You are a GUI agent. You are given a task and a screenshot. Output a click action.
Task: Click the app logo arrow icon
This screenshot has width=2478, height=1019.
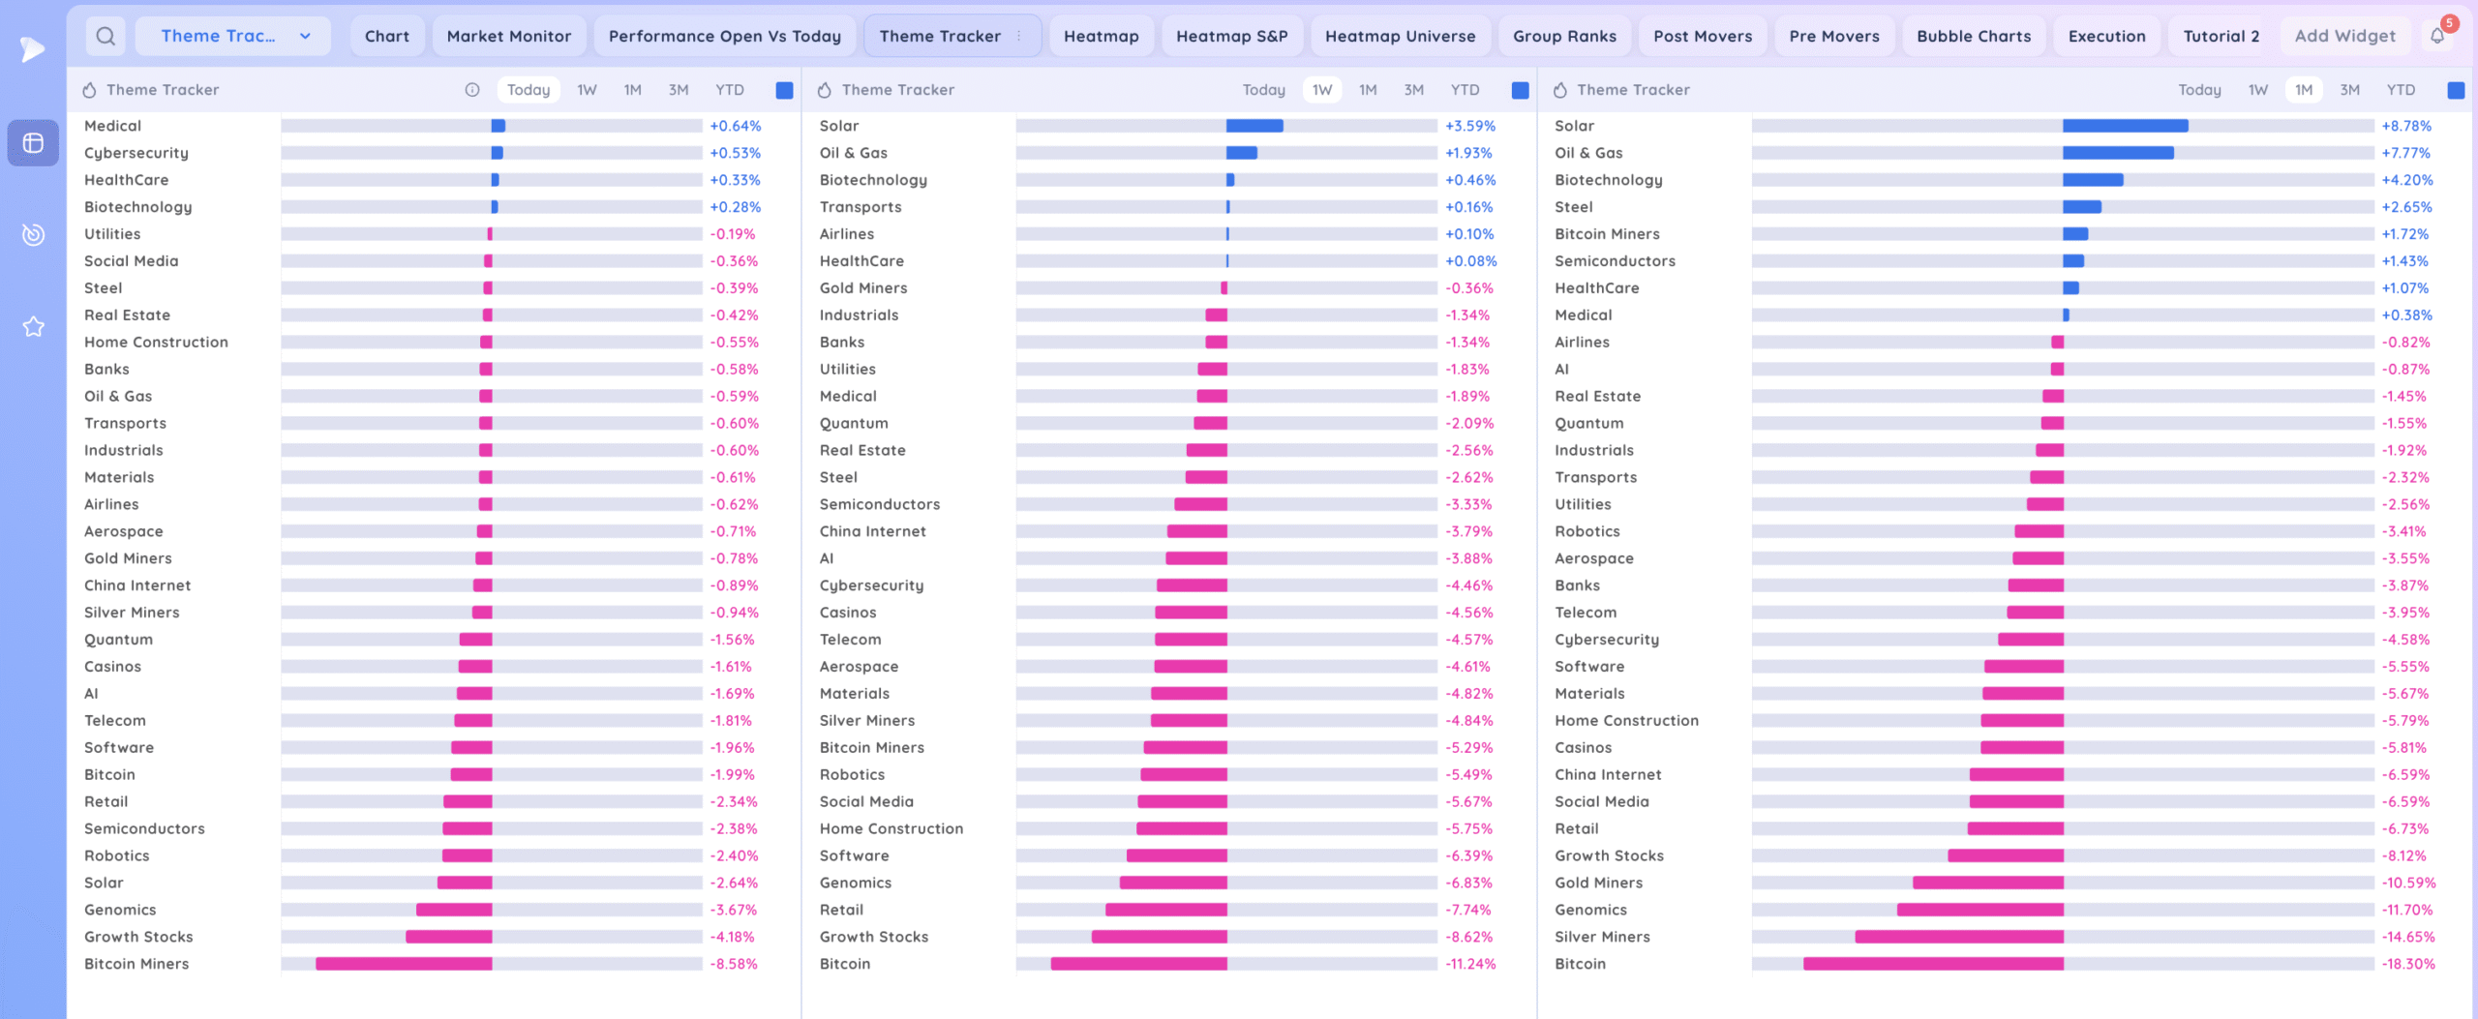point(33,48)
